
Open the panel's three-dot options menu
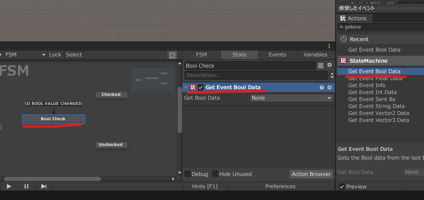329,46
